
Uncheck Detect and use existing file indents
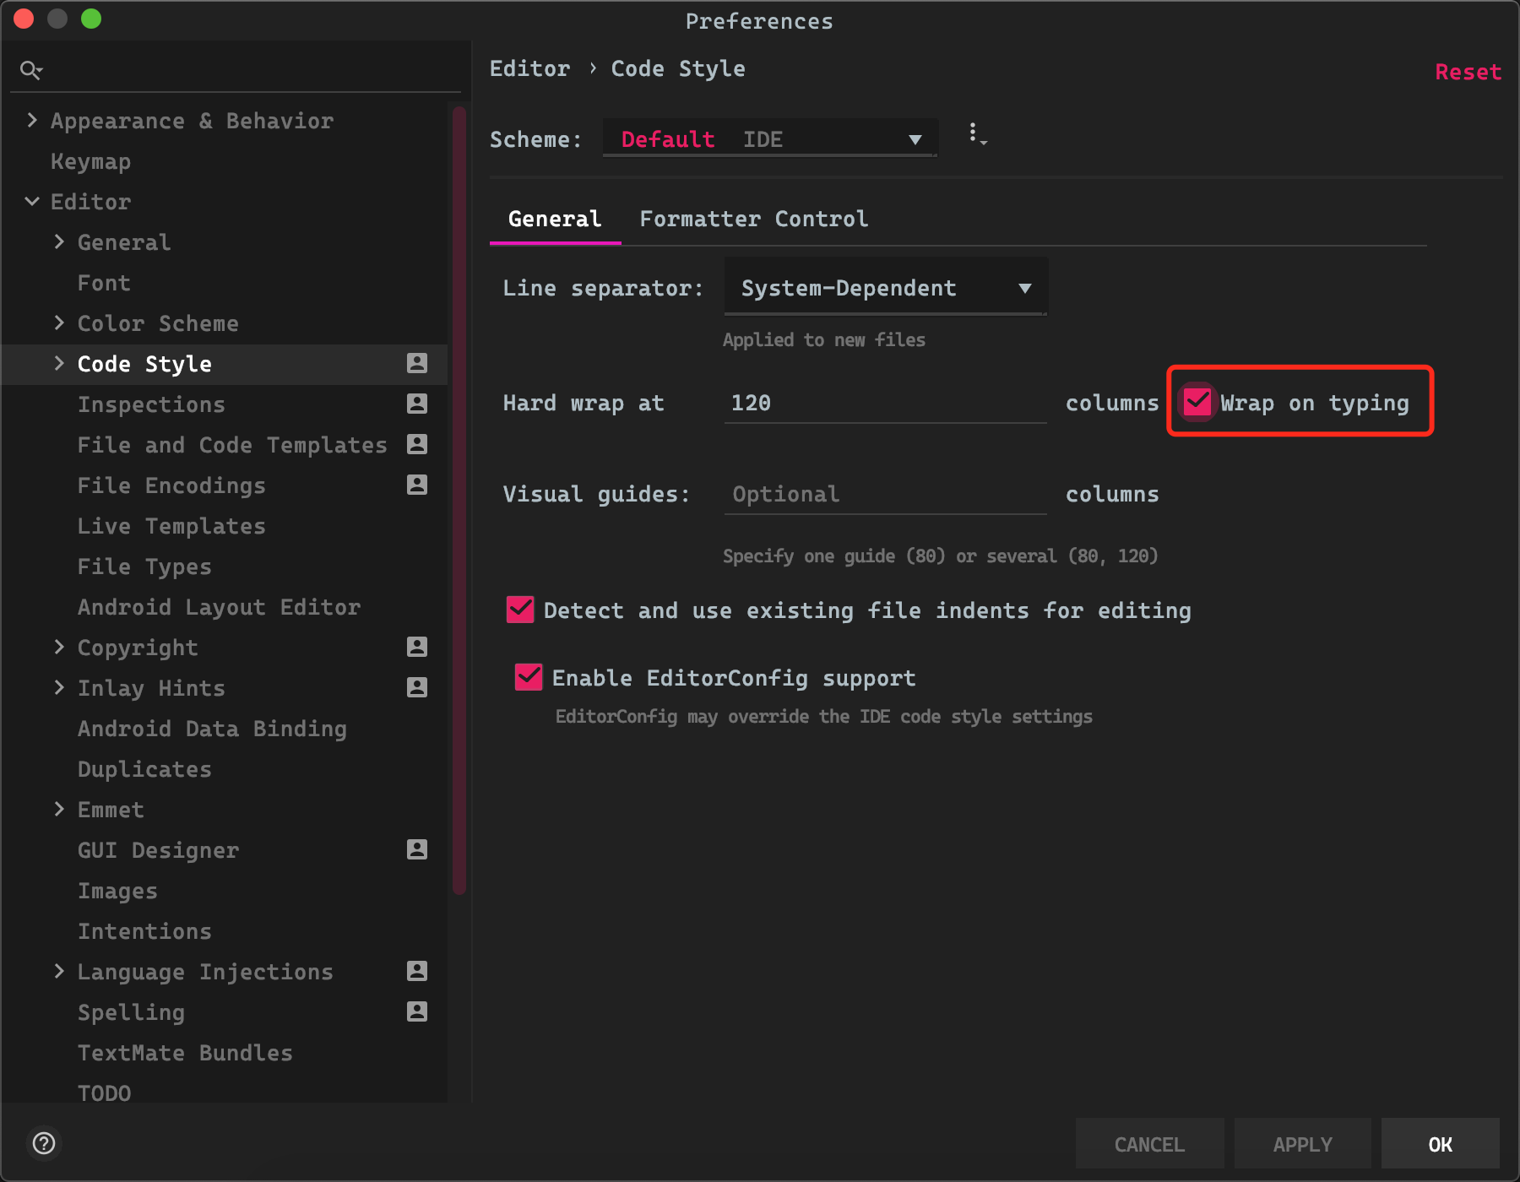pos(520,610)
